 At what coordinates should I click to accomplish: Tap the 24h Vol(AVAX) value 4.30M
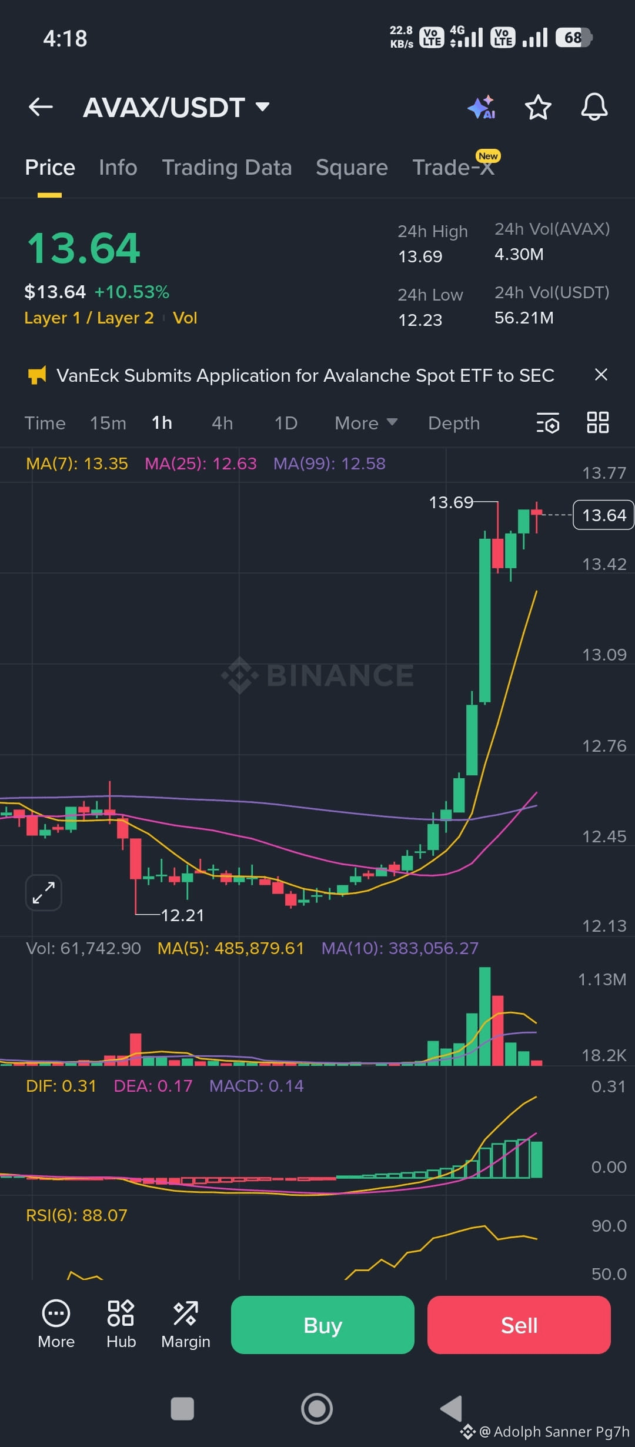(519, 254)
